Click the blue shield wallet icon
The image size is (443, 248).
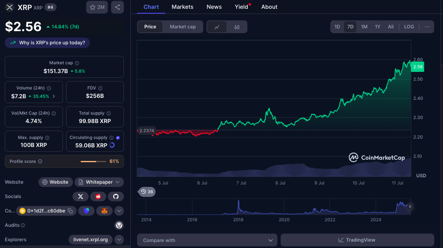pos(86,211)
